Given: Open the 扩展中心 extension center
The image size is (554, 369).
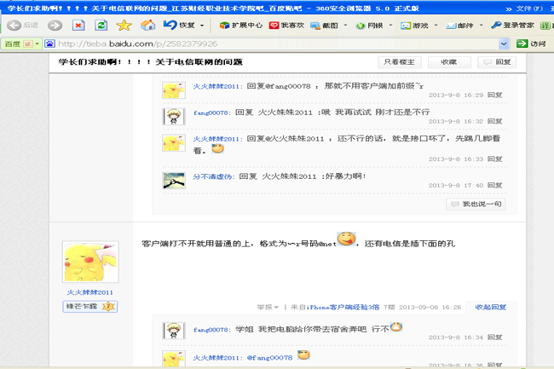Looking at the screenshot, I should [242, 26].
